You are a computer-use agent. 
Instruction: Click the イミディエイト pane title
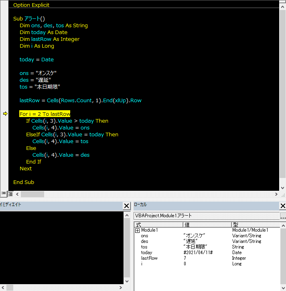tap(10, 204)
